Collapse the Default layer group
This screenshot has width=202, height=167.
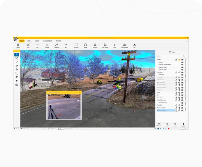[x=156, y=60]
